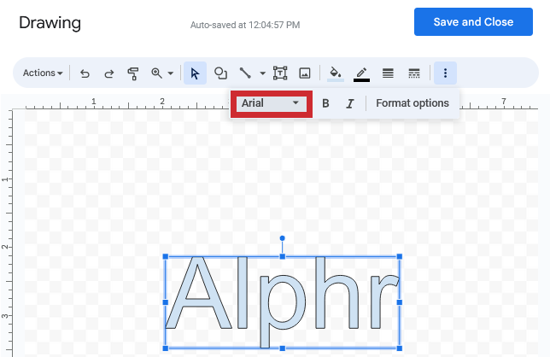
Task: Set the Border dash style
Action: tap(414, 73)
